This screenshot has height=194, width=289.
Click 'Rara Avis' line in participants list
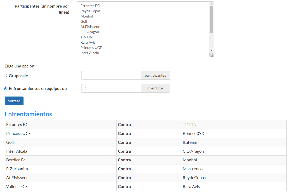88,42
